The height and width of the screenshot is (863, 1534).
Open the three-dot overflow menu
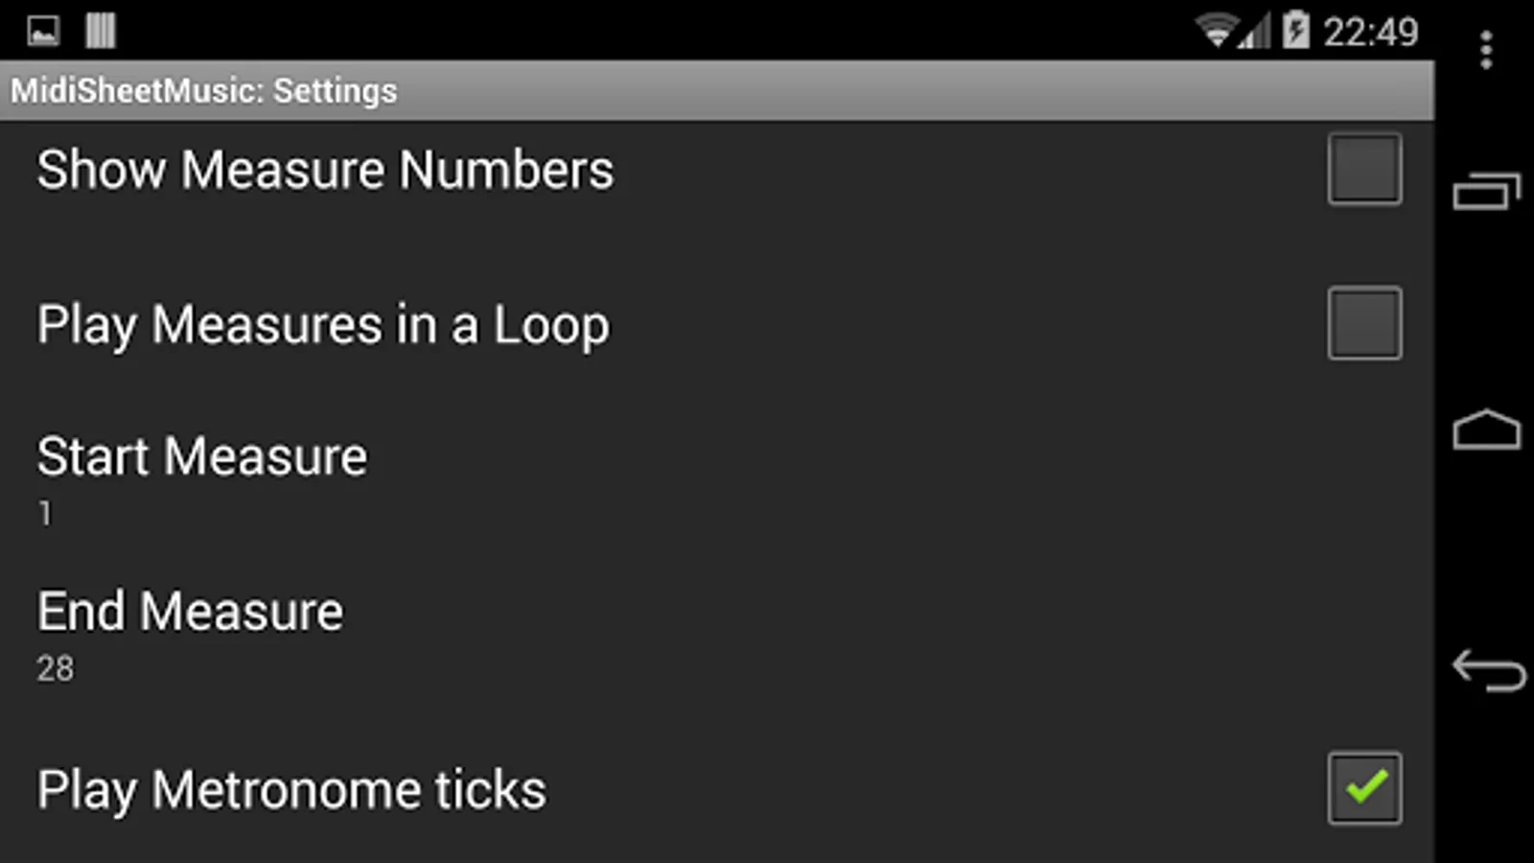tap(1486, 50)
